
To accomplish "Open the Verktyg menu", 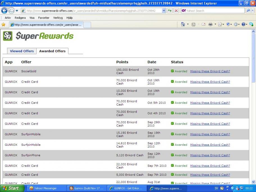I will pos(58,18).
